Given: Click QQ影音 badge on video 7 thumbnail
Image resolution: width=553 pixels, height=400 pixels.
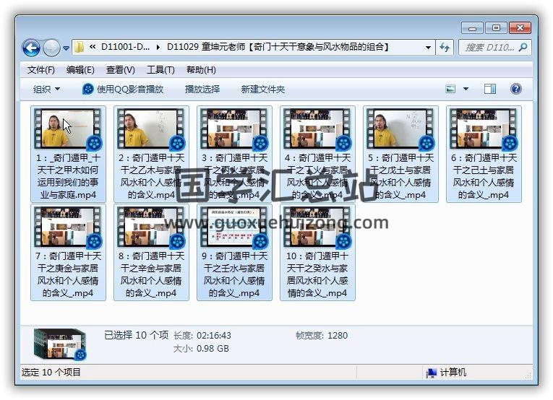Looking at the screenshot, I should [94, 241].
